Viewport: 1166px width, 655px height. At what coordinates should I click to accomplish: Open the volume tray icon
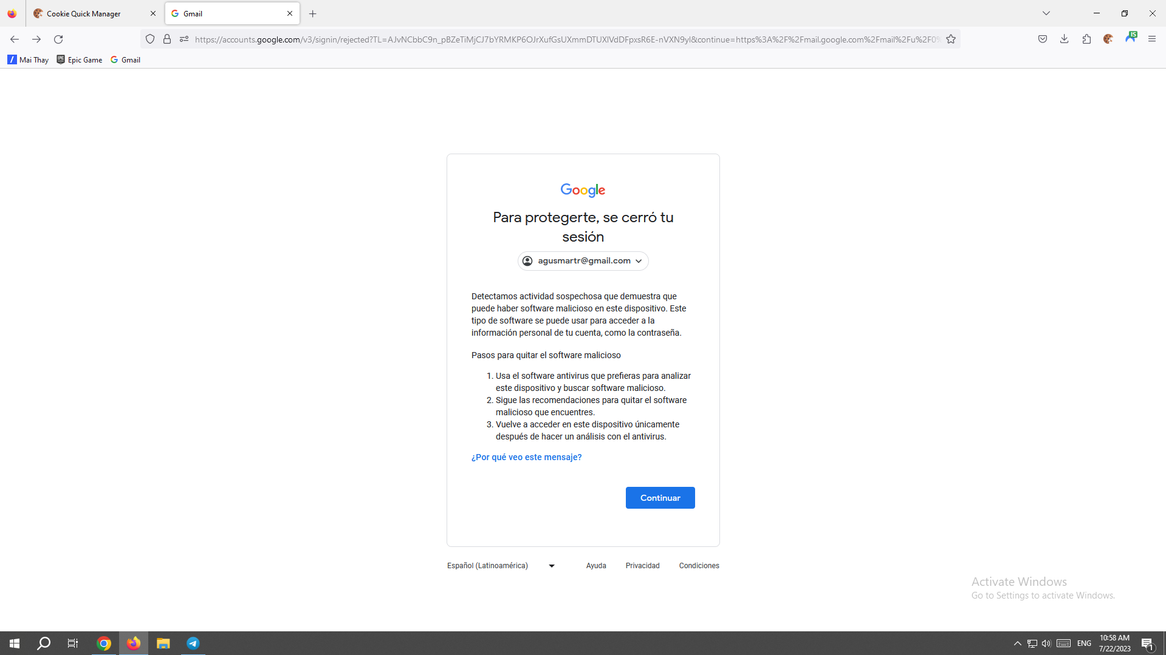pos(1046,643)
